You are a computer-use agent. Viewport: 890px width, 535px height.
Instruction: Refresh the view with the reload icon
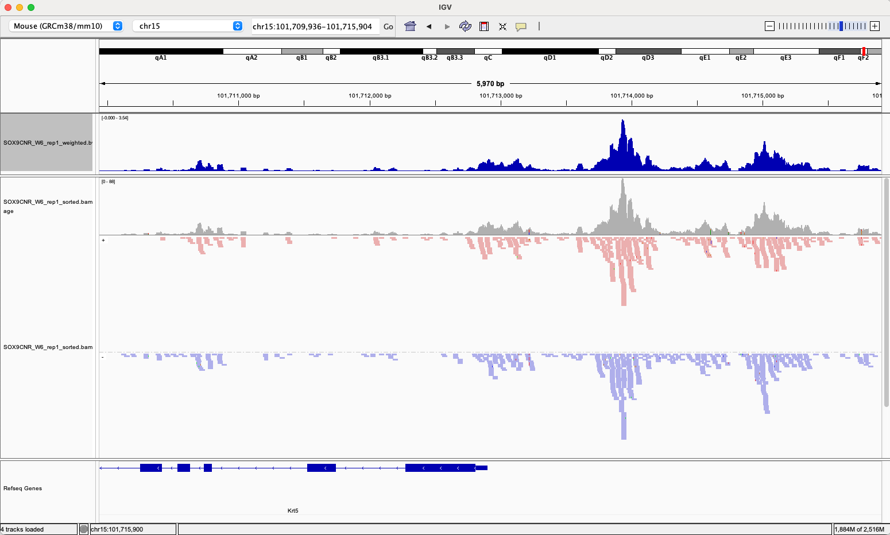(x=465, y=26)
